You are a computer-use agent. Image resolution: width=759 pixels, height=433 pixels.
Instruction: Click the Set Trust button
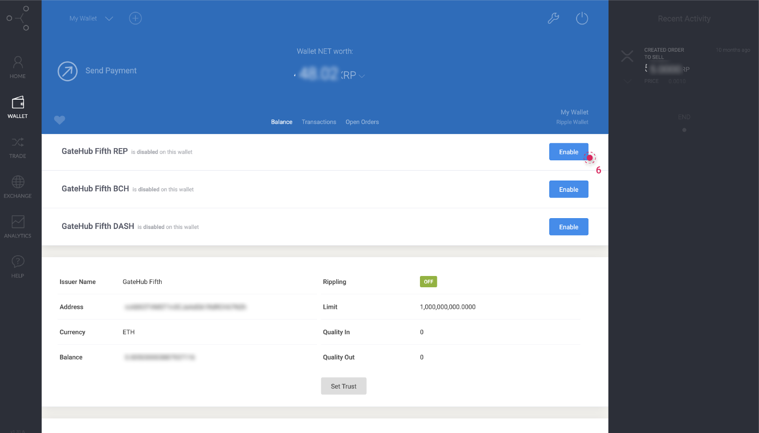(x=344, y=386)
